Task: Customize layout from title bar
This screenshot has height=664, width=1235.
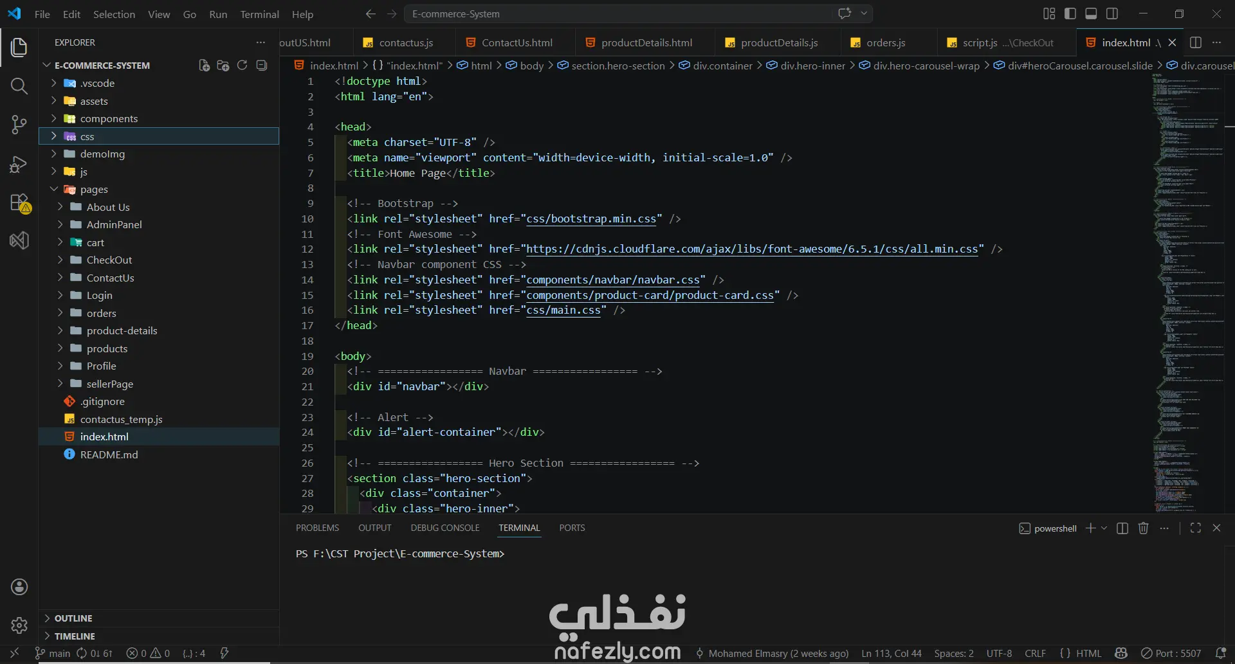Action: (x=1049, y=13)
